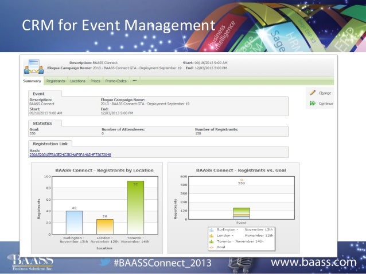Screen dimensions: 366x274
Task: Click the Twitter bird icon in footer
Action: (x=104, y=262)
